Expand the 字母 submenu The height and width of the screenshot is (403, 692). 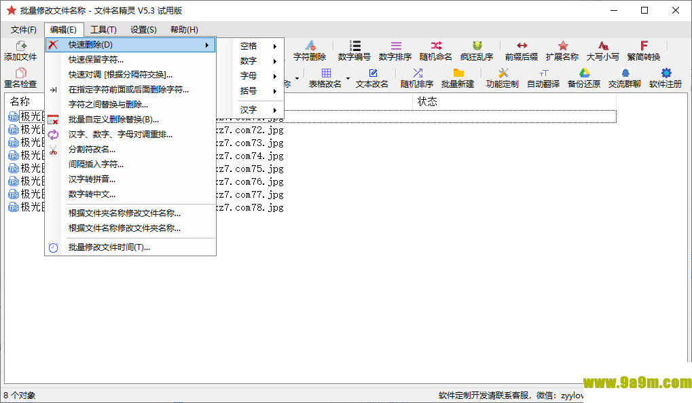259,76
